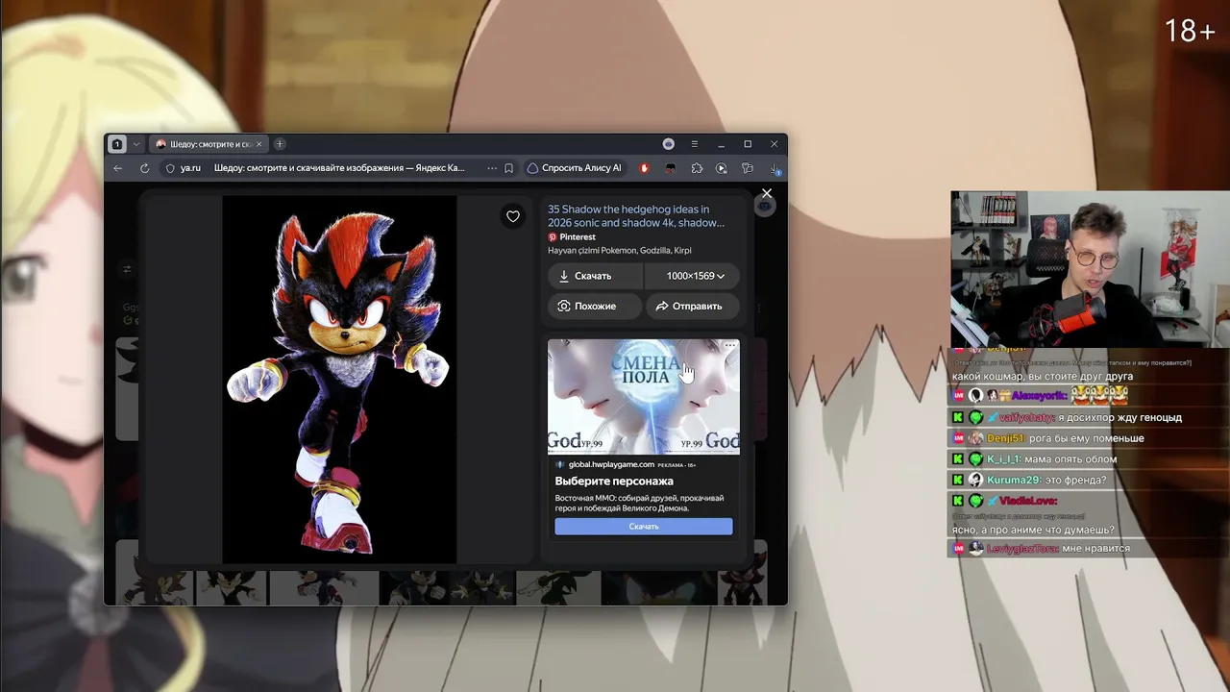The width and height of the screenshot is (1230, 692).
Task: Open the extensions puzzle icon
Action: [x=697, y=168]
